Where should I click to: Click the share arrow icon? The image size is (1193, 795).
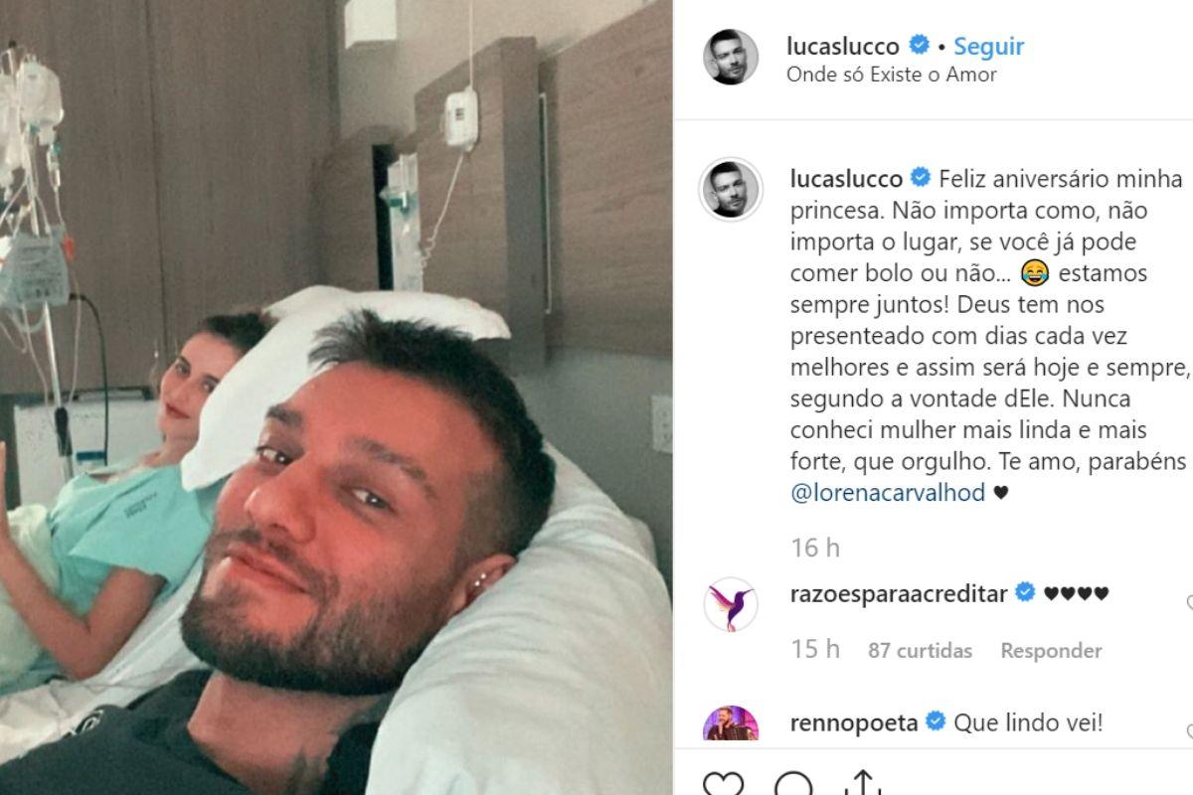click(x=862, y=785)
